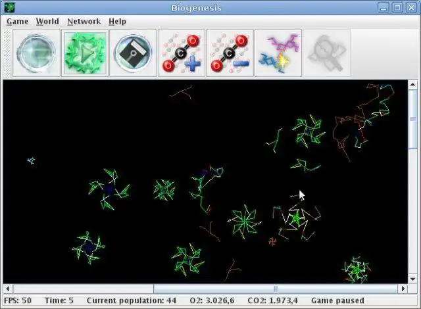The image size is (421, 309).
Task: Close the Biogenesis window
Action: coord(411,7)
